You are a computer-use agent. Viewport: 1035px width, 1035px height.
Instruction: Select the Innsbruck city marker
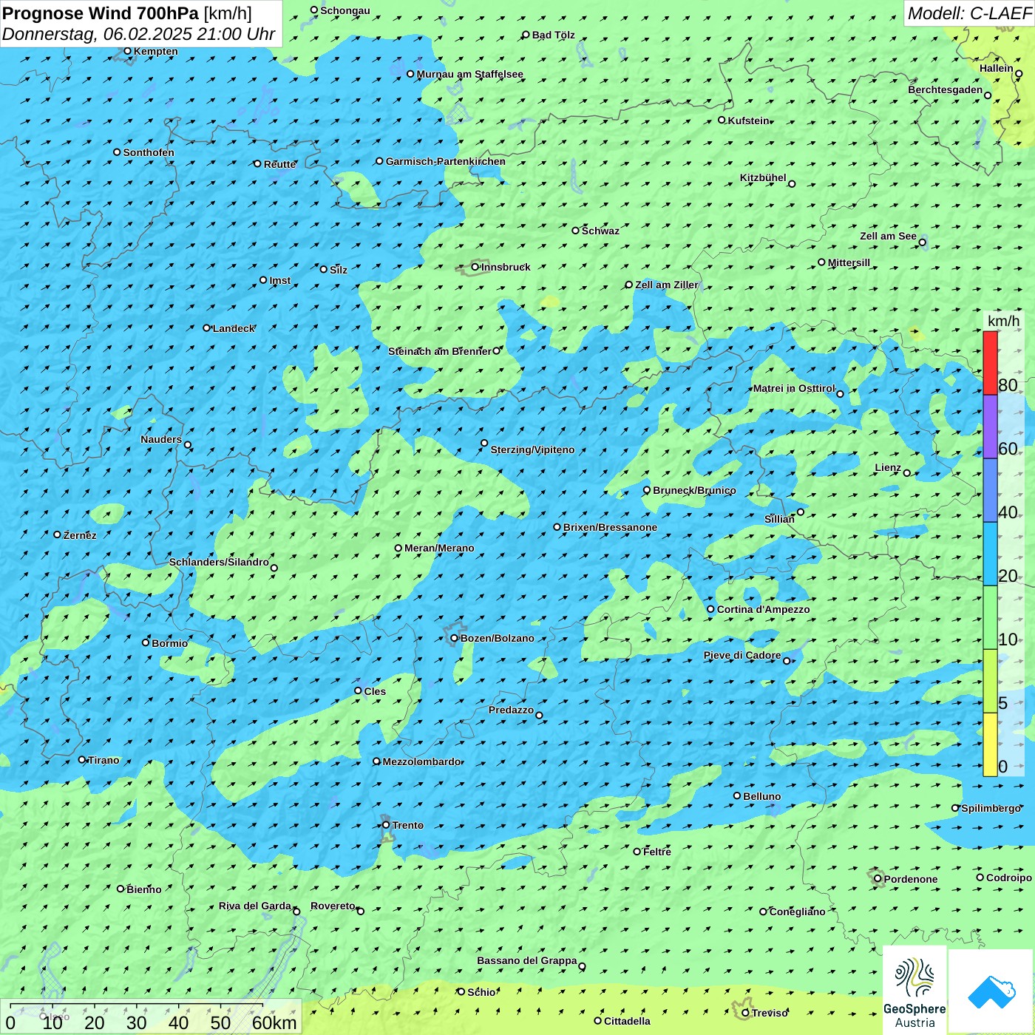tap(475, 267)
